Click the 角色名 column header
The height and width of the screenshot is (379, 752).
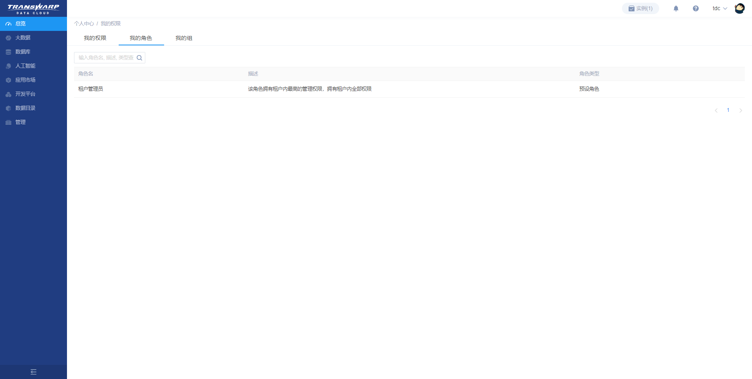click(86, 74)
